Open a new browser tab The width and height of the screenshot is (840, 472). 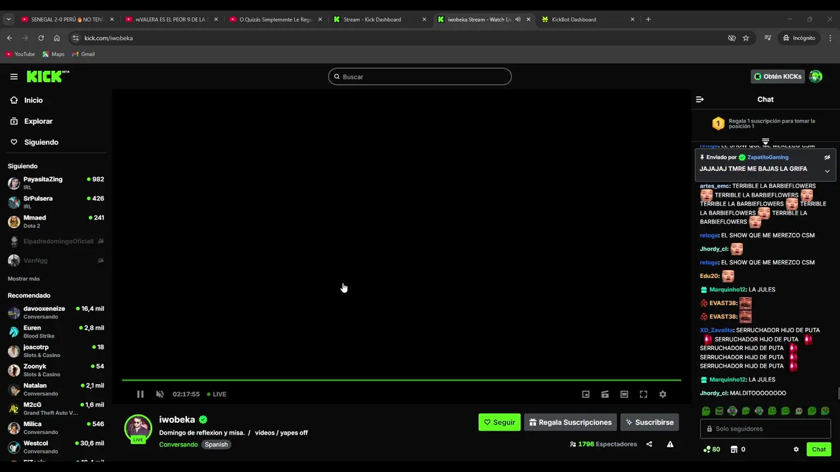648,20
